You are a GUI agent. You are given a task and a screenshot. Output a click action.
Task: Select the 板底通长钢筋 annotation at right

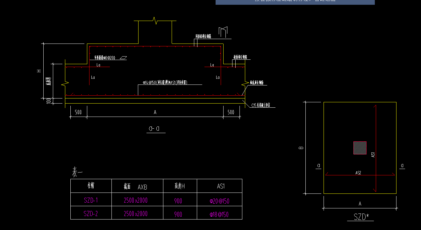click(x=257, y=83)
